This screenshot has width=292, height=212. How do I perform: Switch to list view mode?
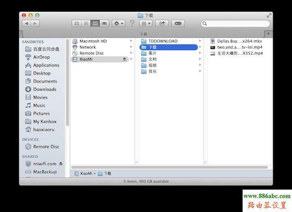[x=85, y=23]
